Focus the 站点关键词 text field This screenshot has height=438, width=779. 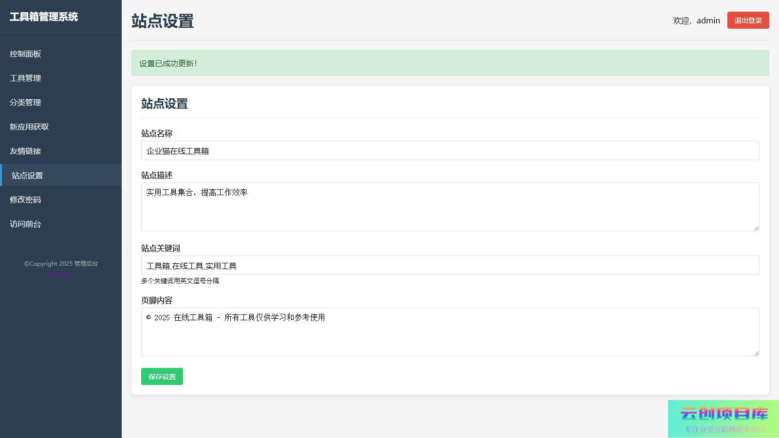450,266
